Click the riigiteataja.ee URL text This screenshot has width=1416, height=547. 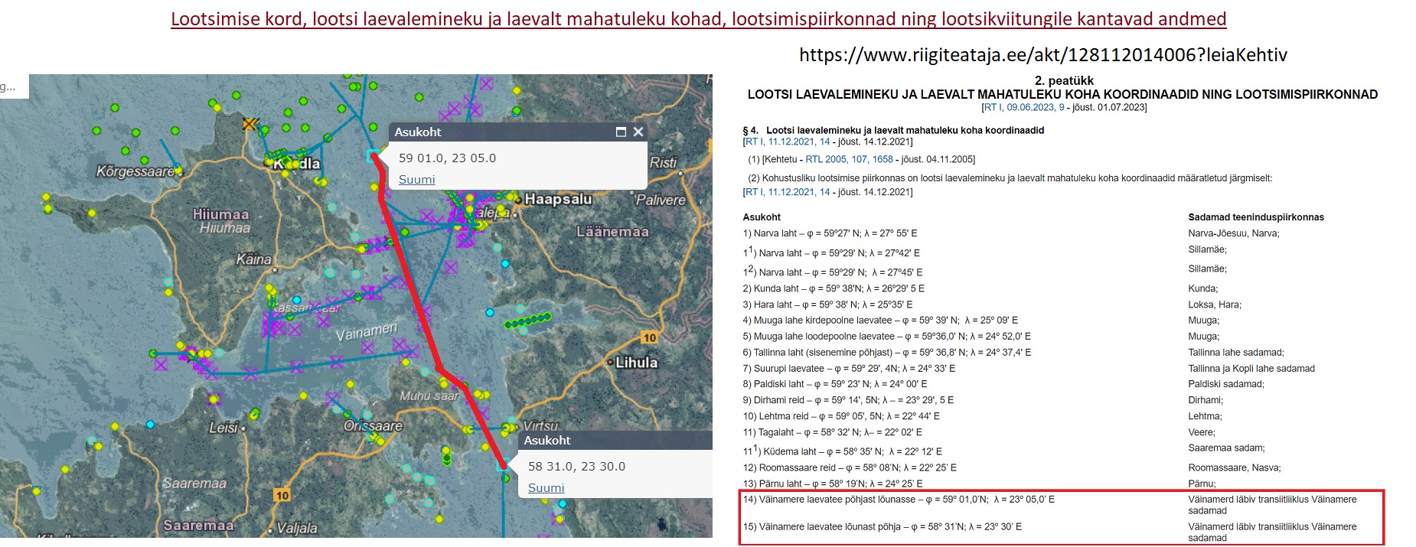coord(1043,54)
